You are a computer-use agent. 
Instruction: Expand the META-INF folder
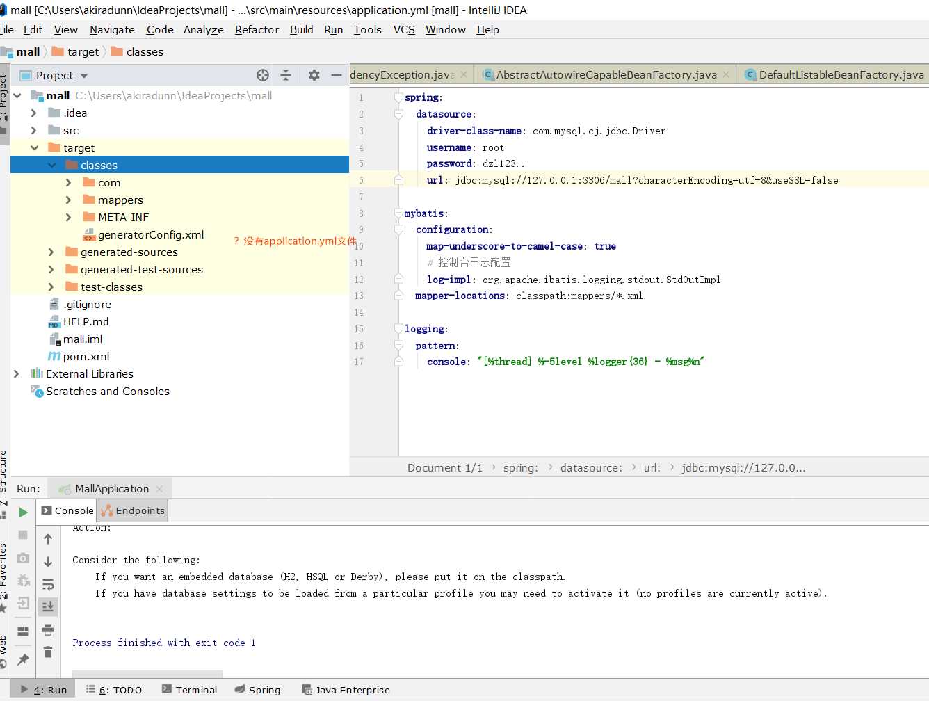[68, 217]
